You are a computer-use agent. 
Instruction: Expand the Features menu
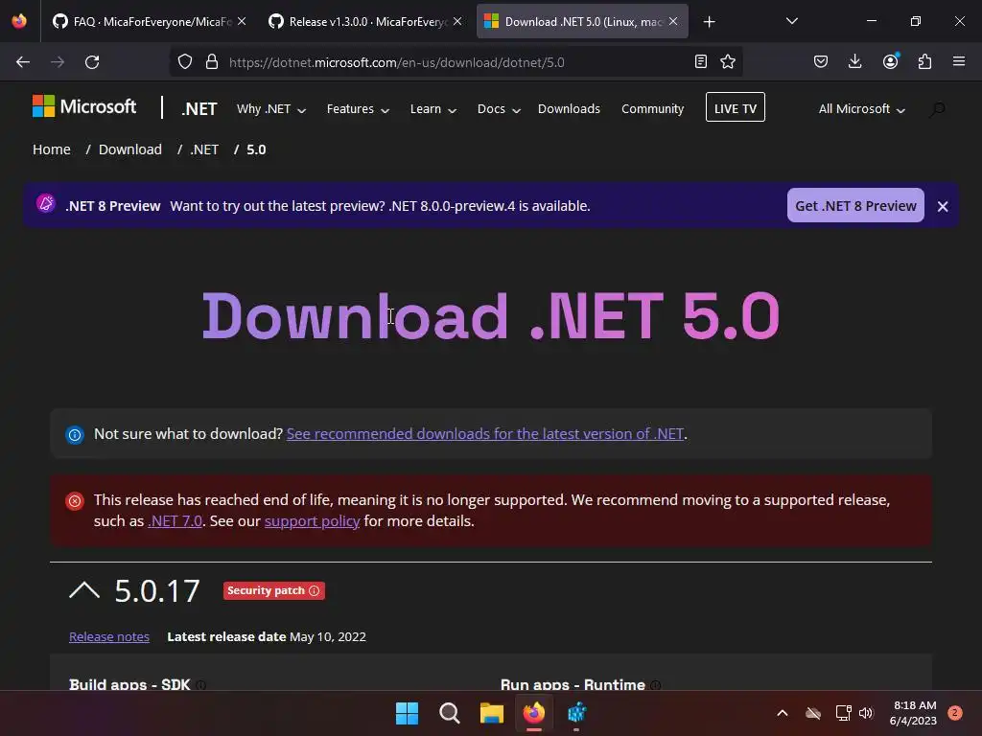(x=358, y=109)
